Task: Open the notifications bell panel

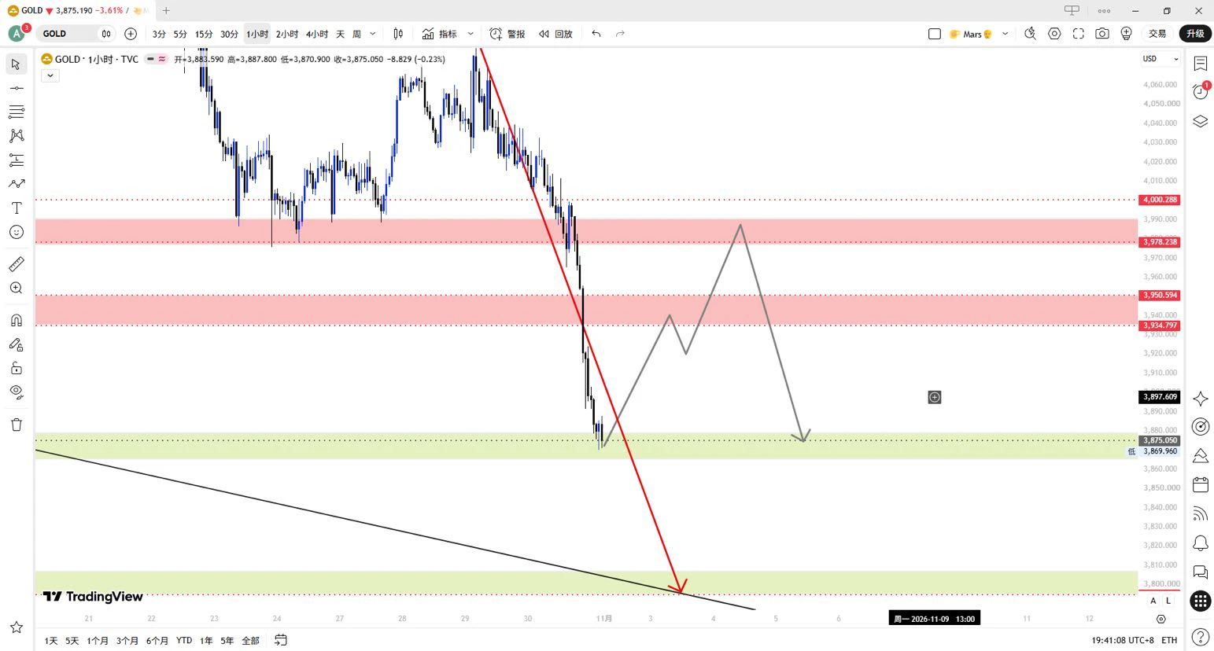Action: [1200, 542]
